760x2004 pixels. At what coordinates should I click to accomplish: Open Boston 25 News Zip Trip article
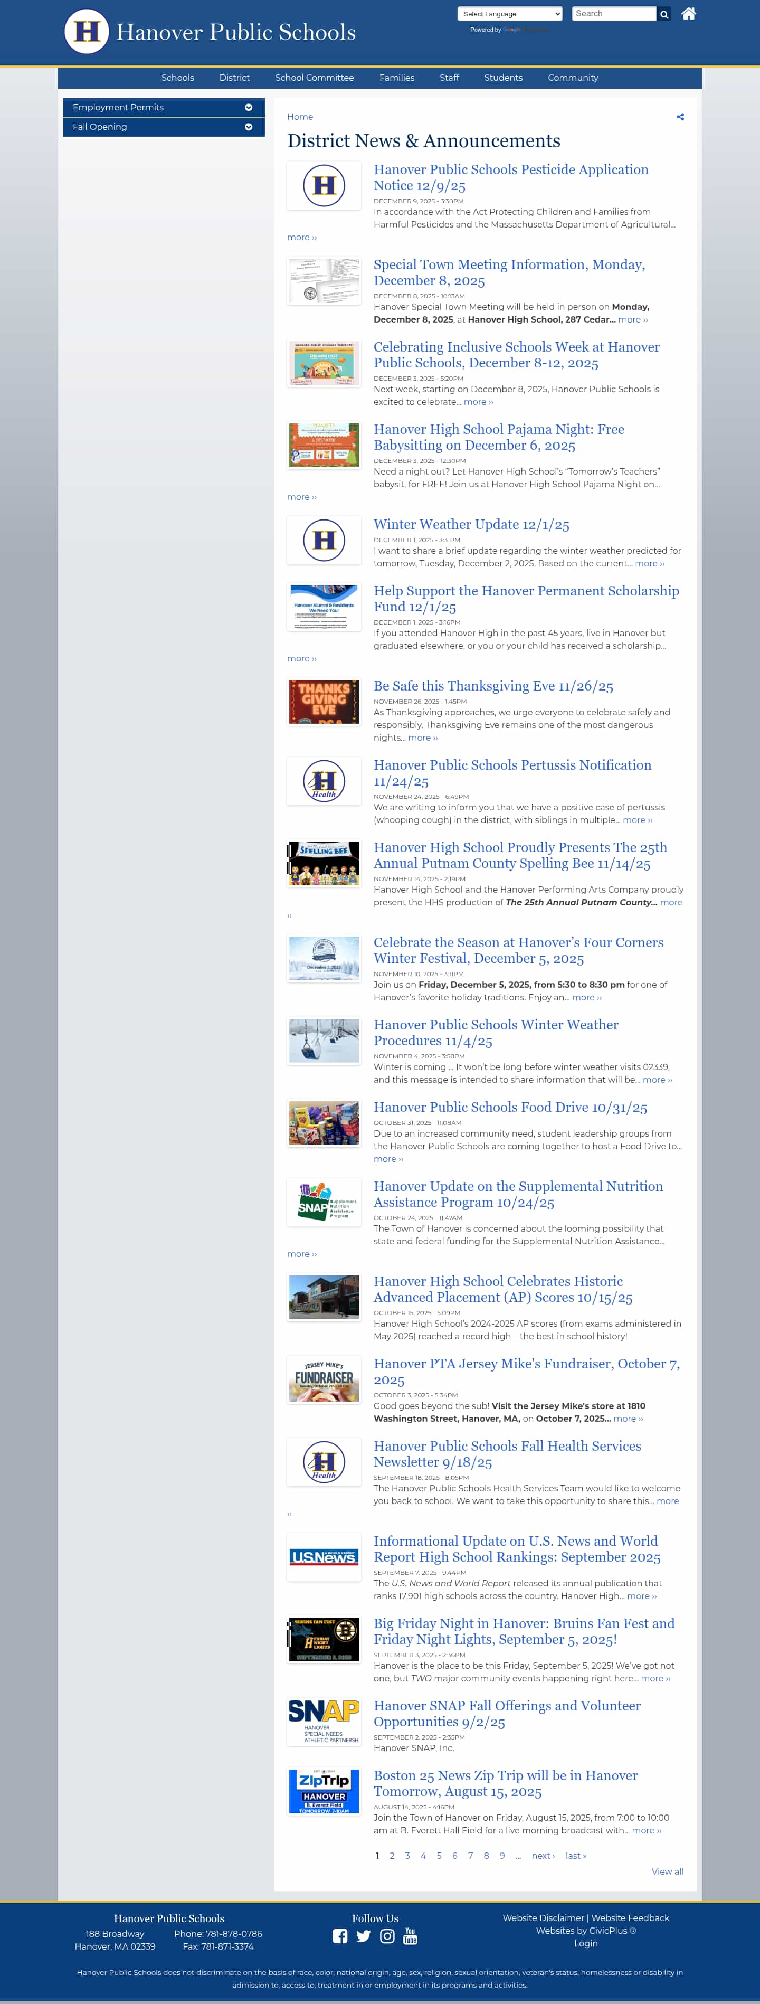click(506, 1784)
